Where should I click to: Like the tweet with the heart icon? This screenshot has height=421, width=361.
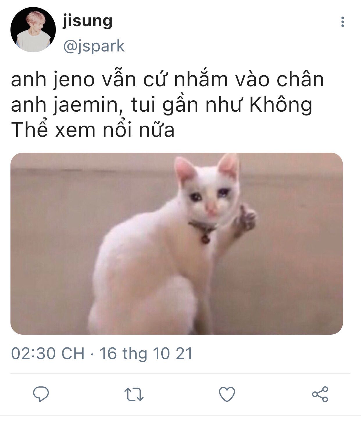[x=227, y=394]
